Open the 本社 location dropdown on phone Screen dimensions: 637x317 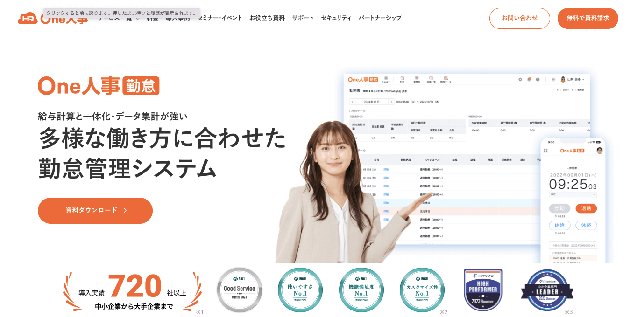click(573, 194)
